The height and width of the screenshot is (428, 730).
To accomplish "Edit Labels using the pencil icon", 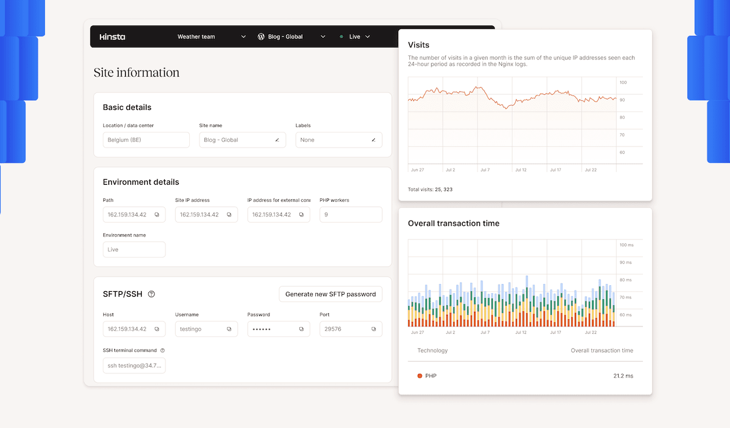I will [x=374, y=140].
